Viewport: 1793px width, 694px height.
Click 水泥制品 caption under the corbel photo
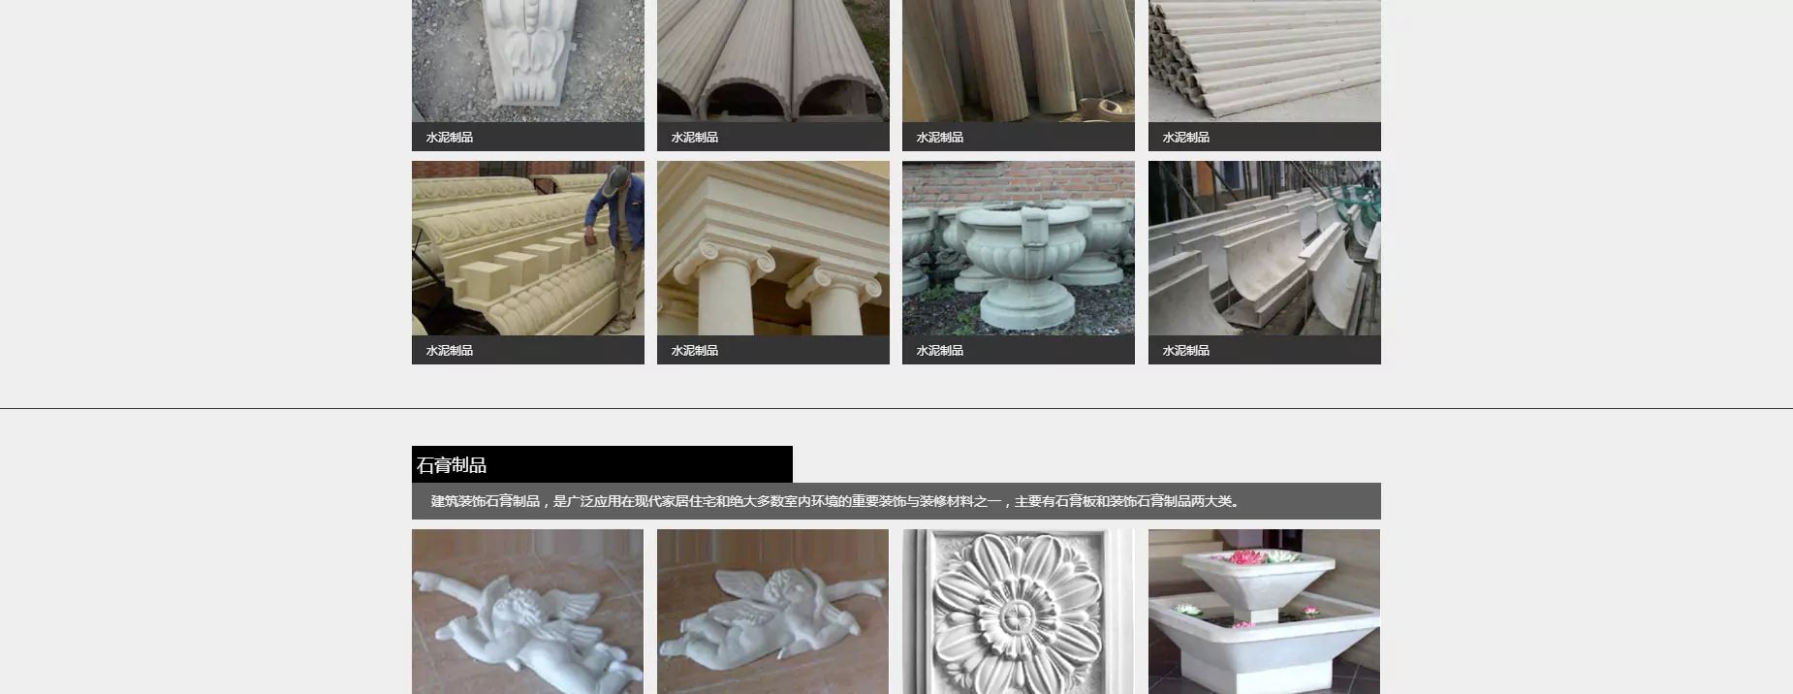coord(450,137)
